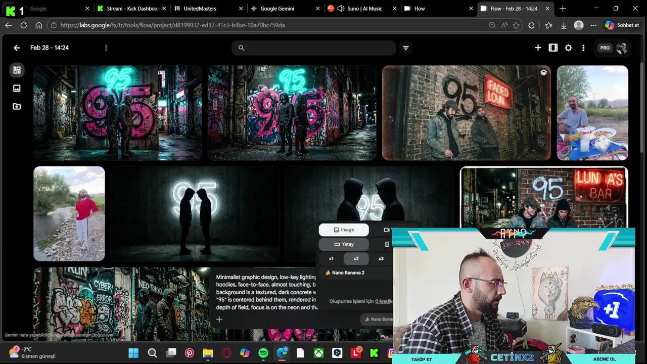
Task: Launch Spotify from the taskbar
Action: [x=263, y=353]
